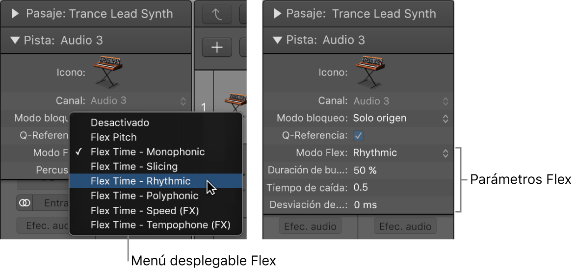Click the synth keyboard icon in right inspector

pos(370,72)
